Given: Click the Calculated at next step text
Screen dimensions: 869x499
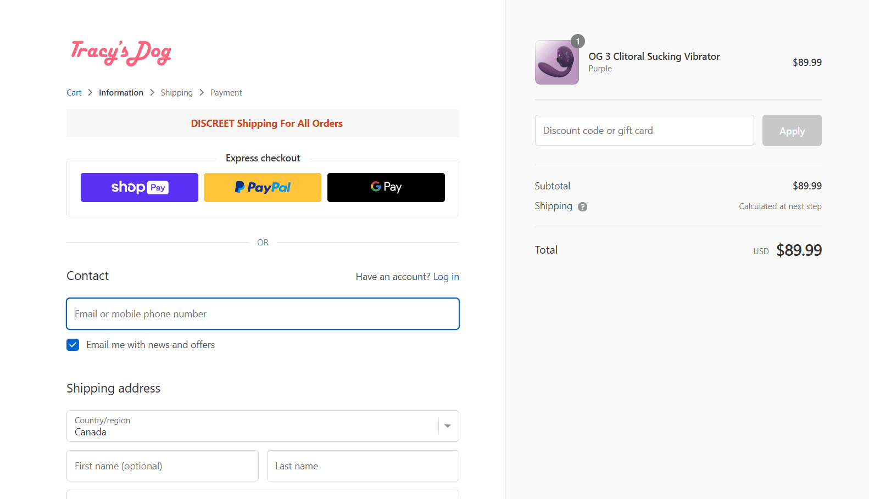Looking at the screenshot, I should click(780, 206).
